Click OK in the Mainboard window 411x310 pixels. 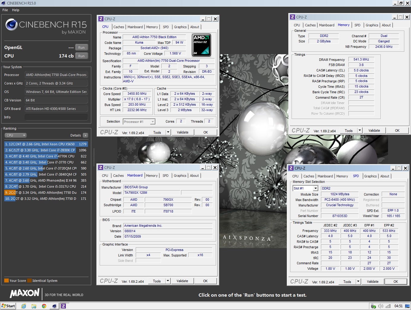[205, 281]
